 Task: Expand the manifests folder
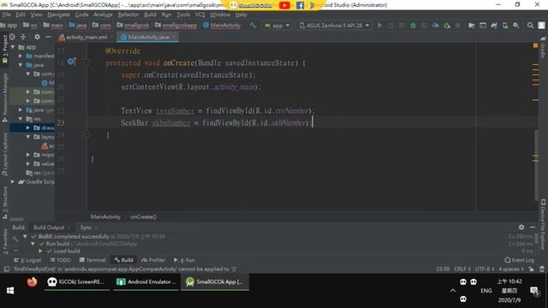click(x=21, y=56)
